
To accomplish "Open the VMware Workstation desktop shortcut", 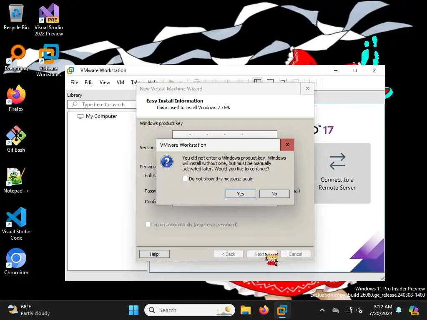I will 49,60.
